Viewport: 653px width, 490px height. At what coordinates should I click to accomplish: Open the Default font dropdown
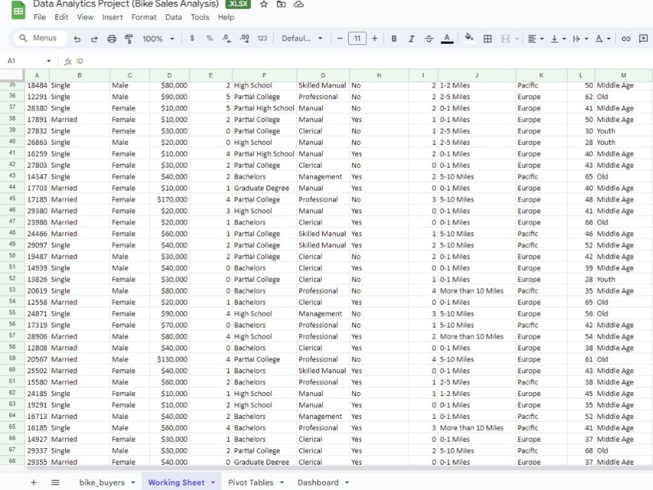pos(302,39)
